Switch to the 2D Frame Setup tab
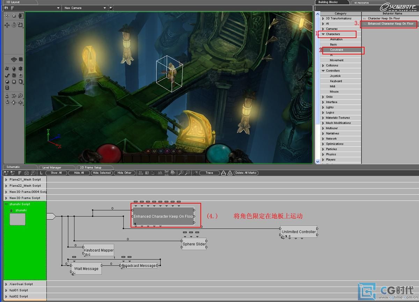 coord(90,168)
